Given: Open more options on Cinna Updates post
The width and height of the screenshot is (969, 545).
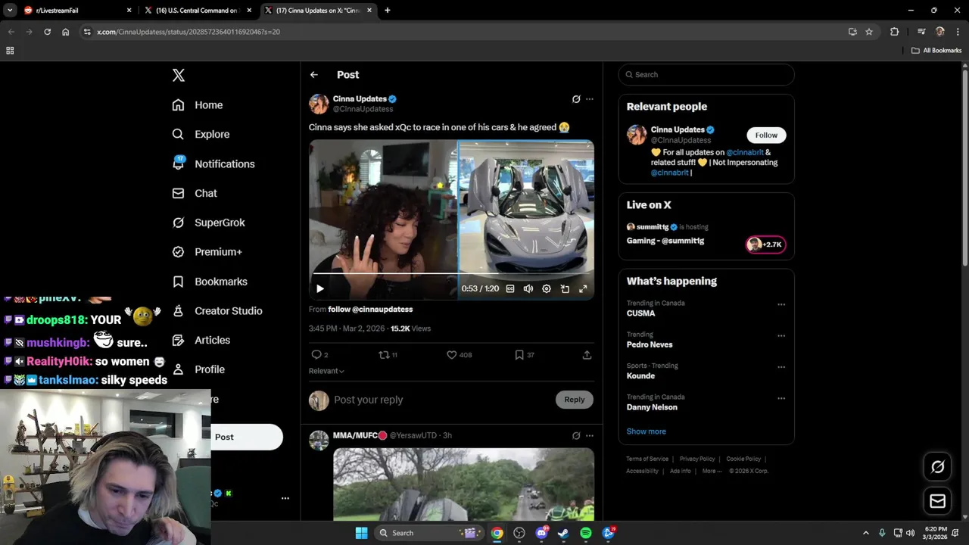Looking at the screenshot, I should point(590,99).
